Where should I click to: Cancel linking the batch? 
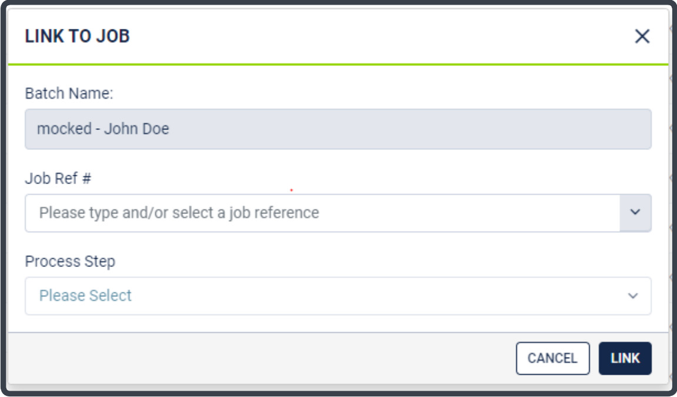(x=553, y=358)
